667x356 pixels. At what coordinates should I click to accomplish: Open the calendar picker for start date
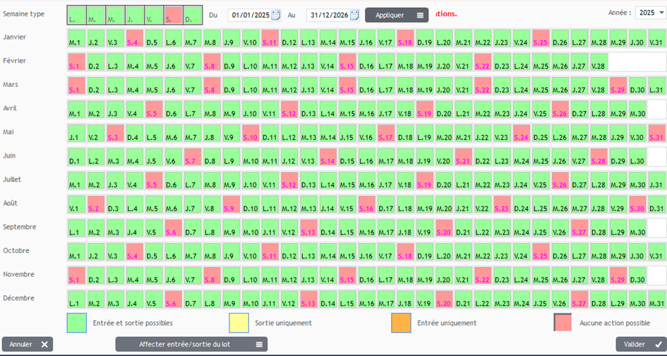click(x=276, y=15)
